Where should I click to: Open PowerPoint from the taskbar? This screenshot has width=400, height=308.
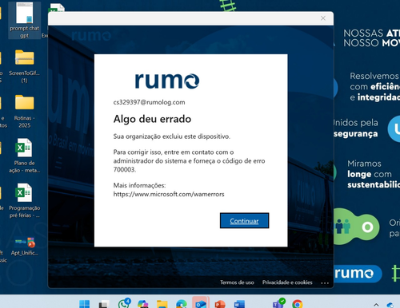pyautogui.click(x=220, y=304)
